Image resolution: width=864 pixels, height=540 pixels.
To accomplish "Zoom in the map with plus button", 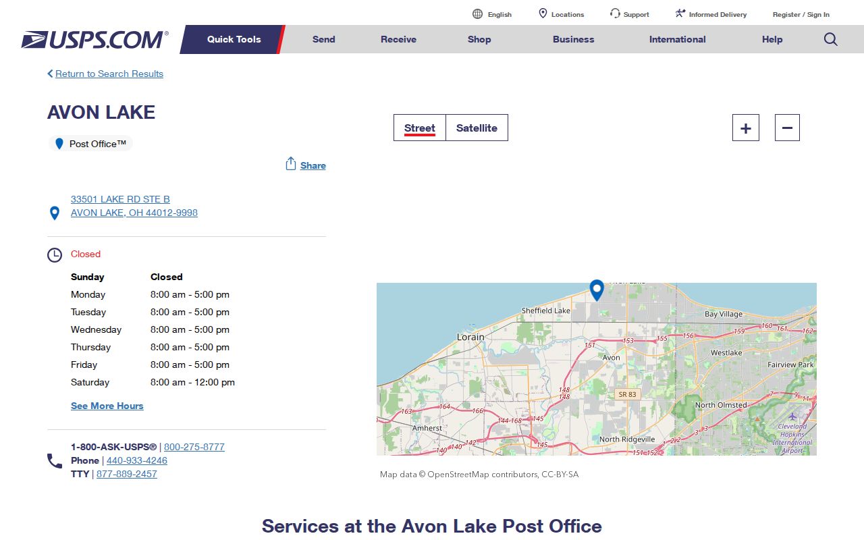I will pos(746,128).
